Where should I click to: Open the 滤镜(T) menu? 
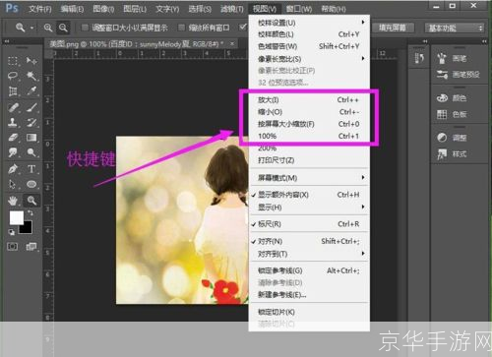coord(232,9)
